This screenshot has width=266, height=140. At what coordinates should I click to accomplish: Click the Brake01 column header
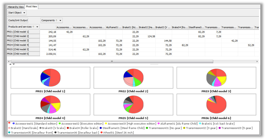130,27
